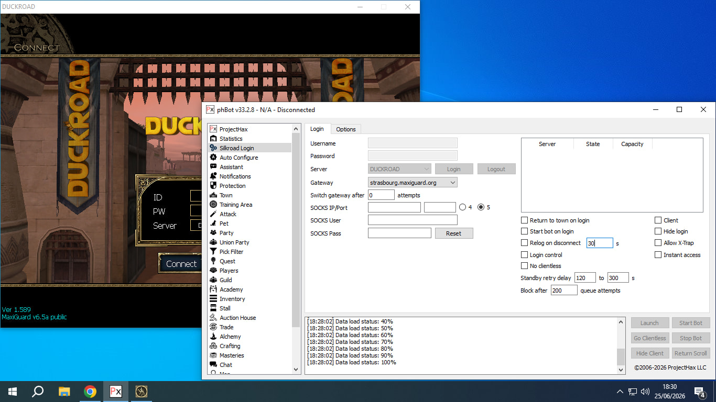The width and height of the screenshot is (716, 402).
Task: Focus the Switch gateway after attempts field
Action: (x=381, y=195)
